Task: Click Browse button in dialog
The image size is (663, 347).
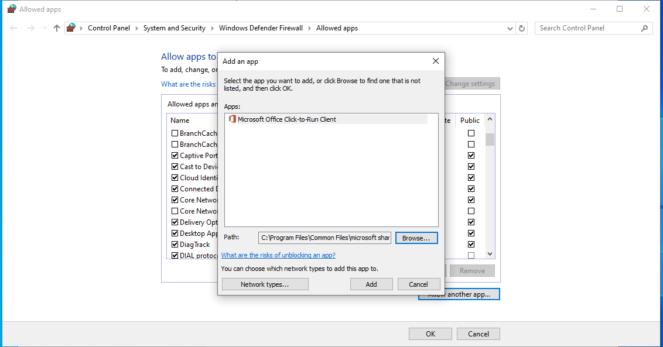Action: pos(416,238)
